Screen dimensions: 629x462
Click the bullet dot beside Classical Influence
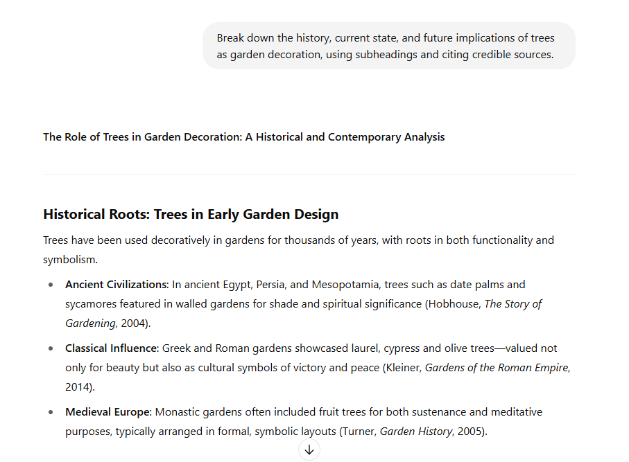click(51, 348)
